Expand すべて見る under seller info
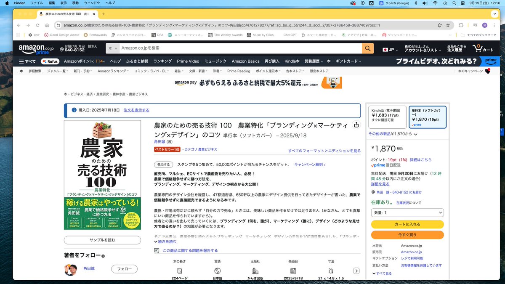 click(382, 273)
